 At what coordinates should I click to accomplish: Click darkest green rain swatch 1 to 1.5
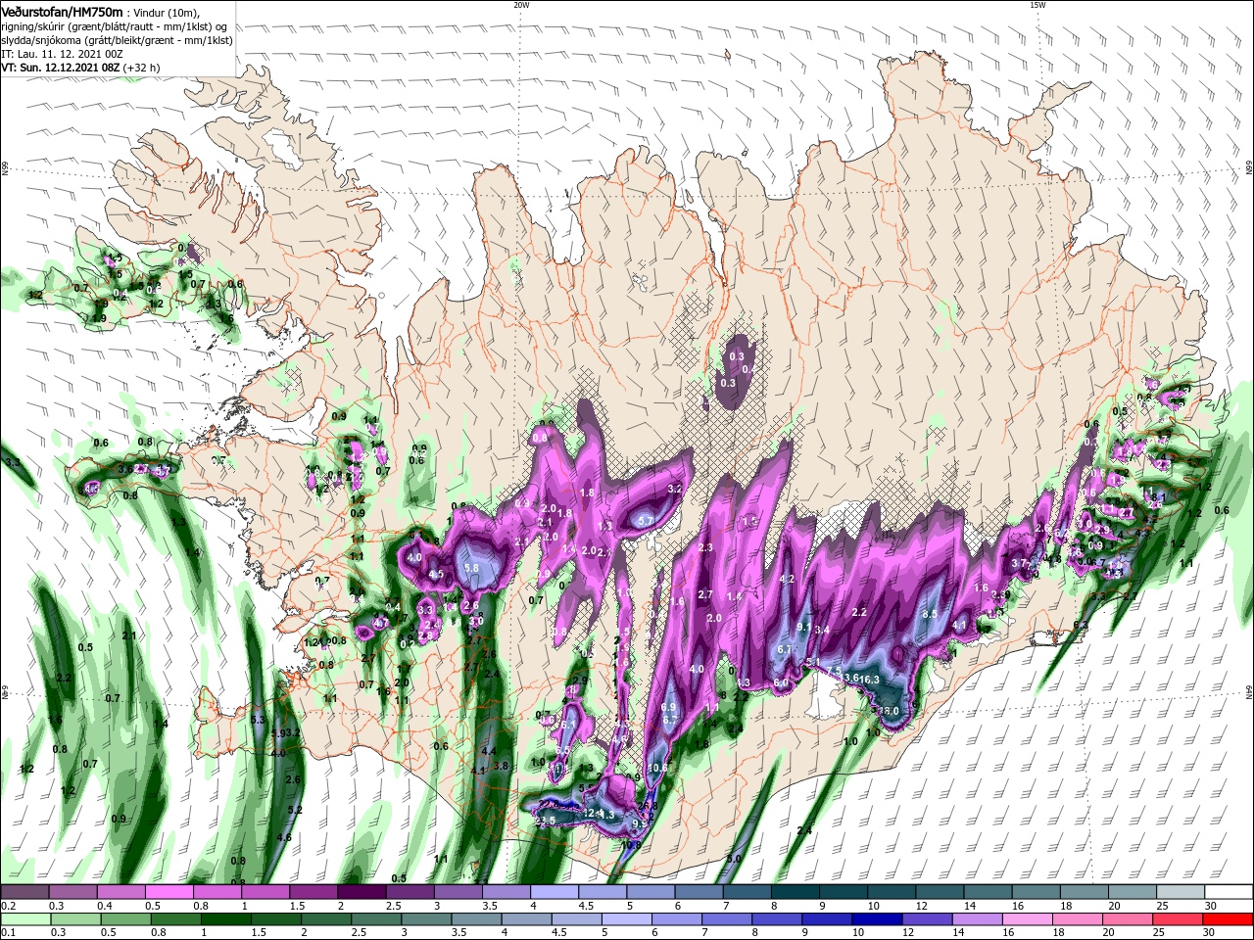click(227, 919)
